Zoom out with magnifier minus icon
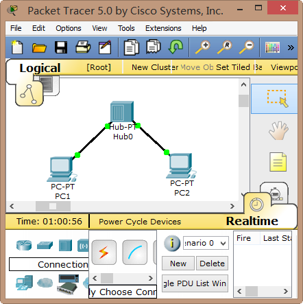 pyautogui.click(x=246, y=47)
